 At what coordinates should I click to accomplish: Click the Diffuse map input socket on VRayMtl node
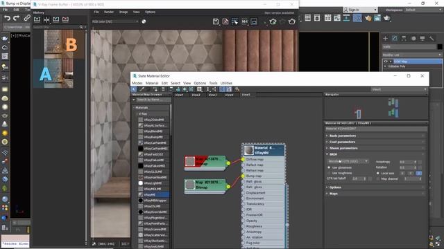[243, 160]
